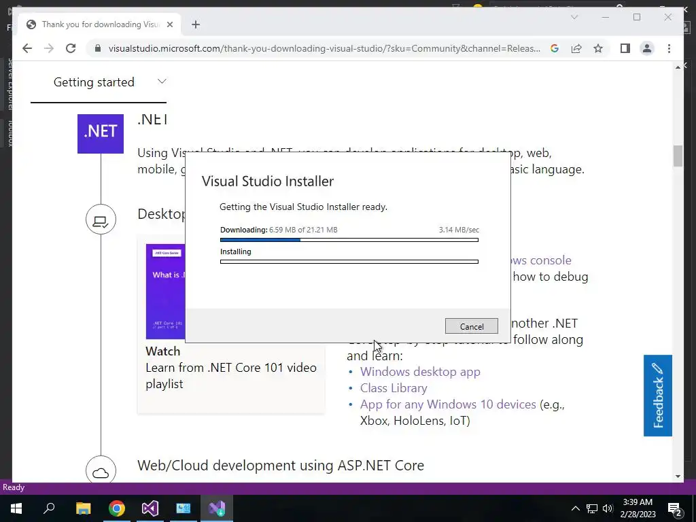Image resolution: width=696 pixels, height=522 pixels.
Task: Switch to Visual Studio in taskbar
Action: point(150,508)
